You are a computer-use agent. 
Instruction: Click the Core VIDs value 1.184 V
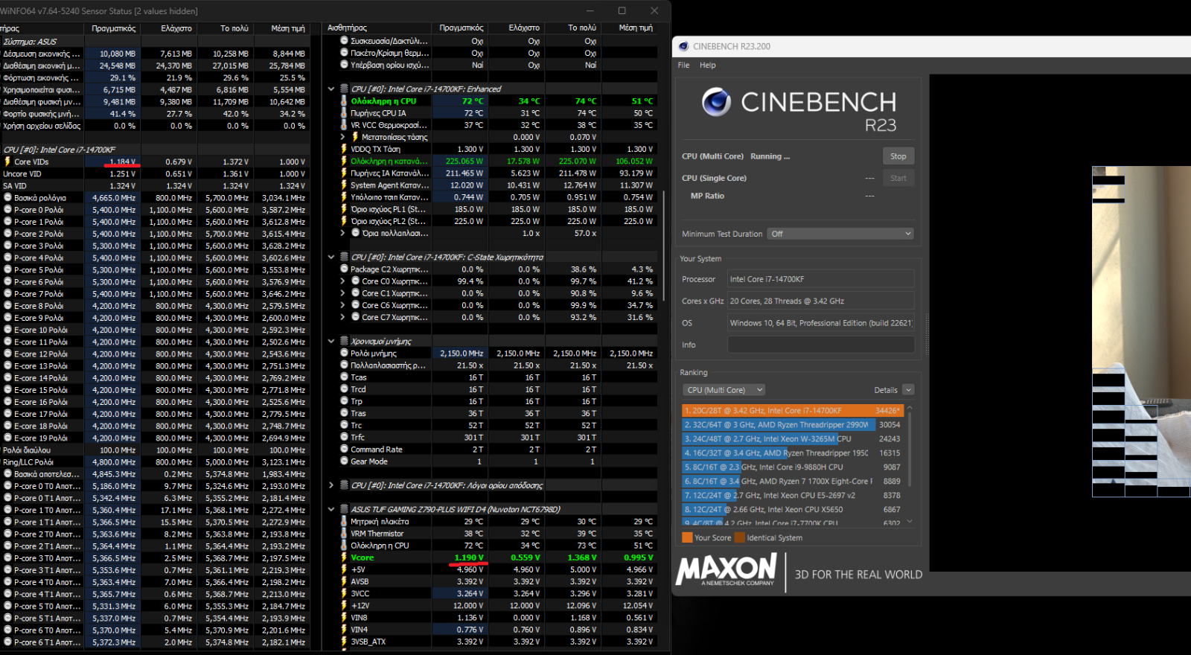point(123,162)
